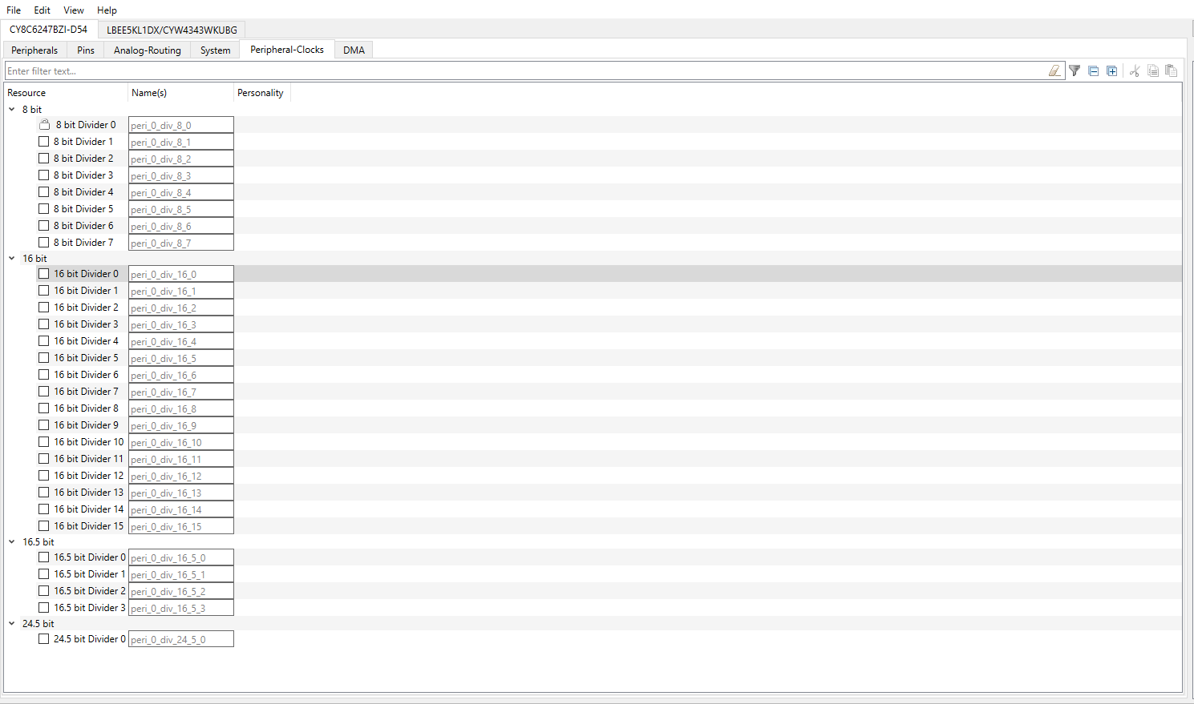Select the 8 bit Divider 5 row label
1194x704 pixels.
(83, 208)
